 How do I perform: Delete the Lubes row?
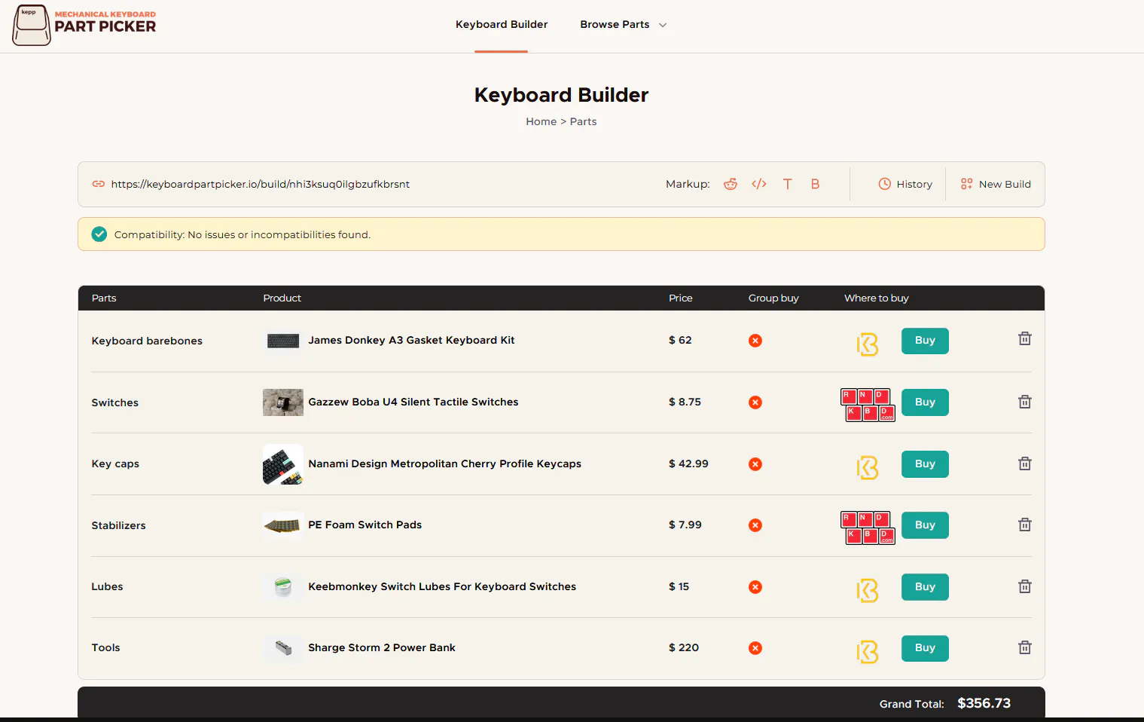(x=1025, y=586)
